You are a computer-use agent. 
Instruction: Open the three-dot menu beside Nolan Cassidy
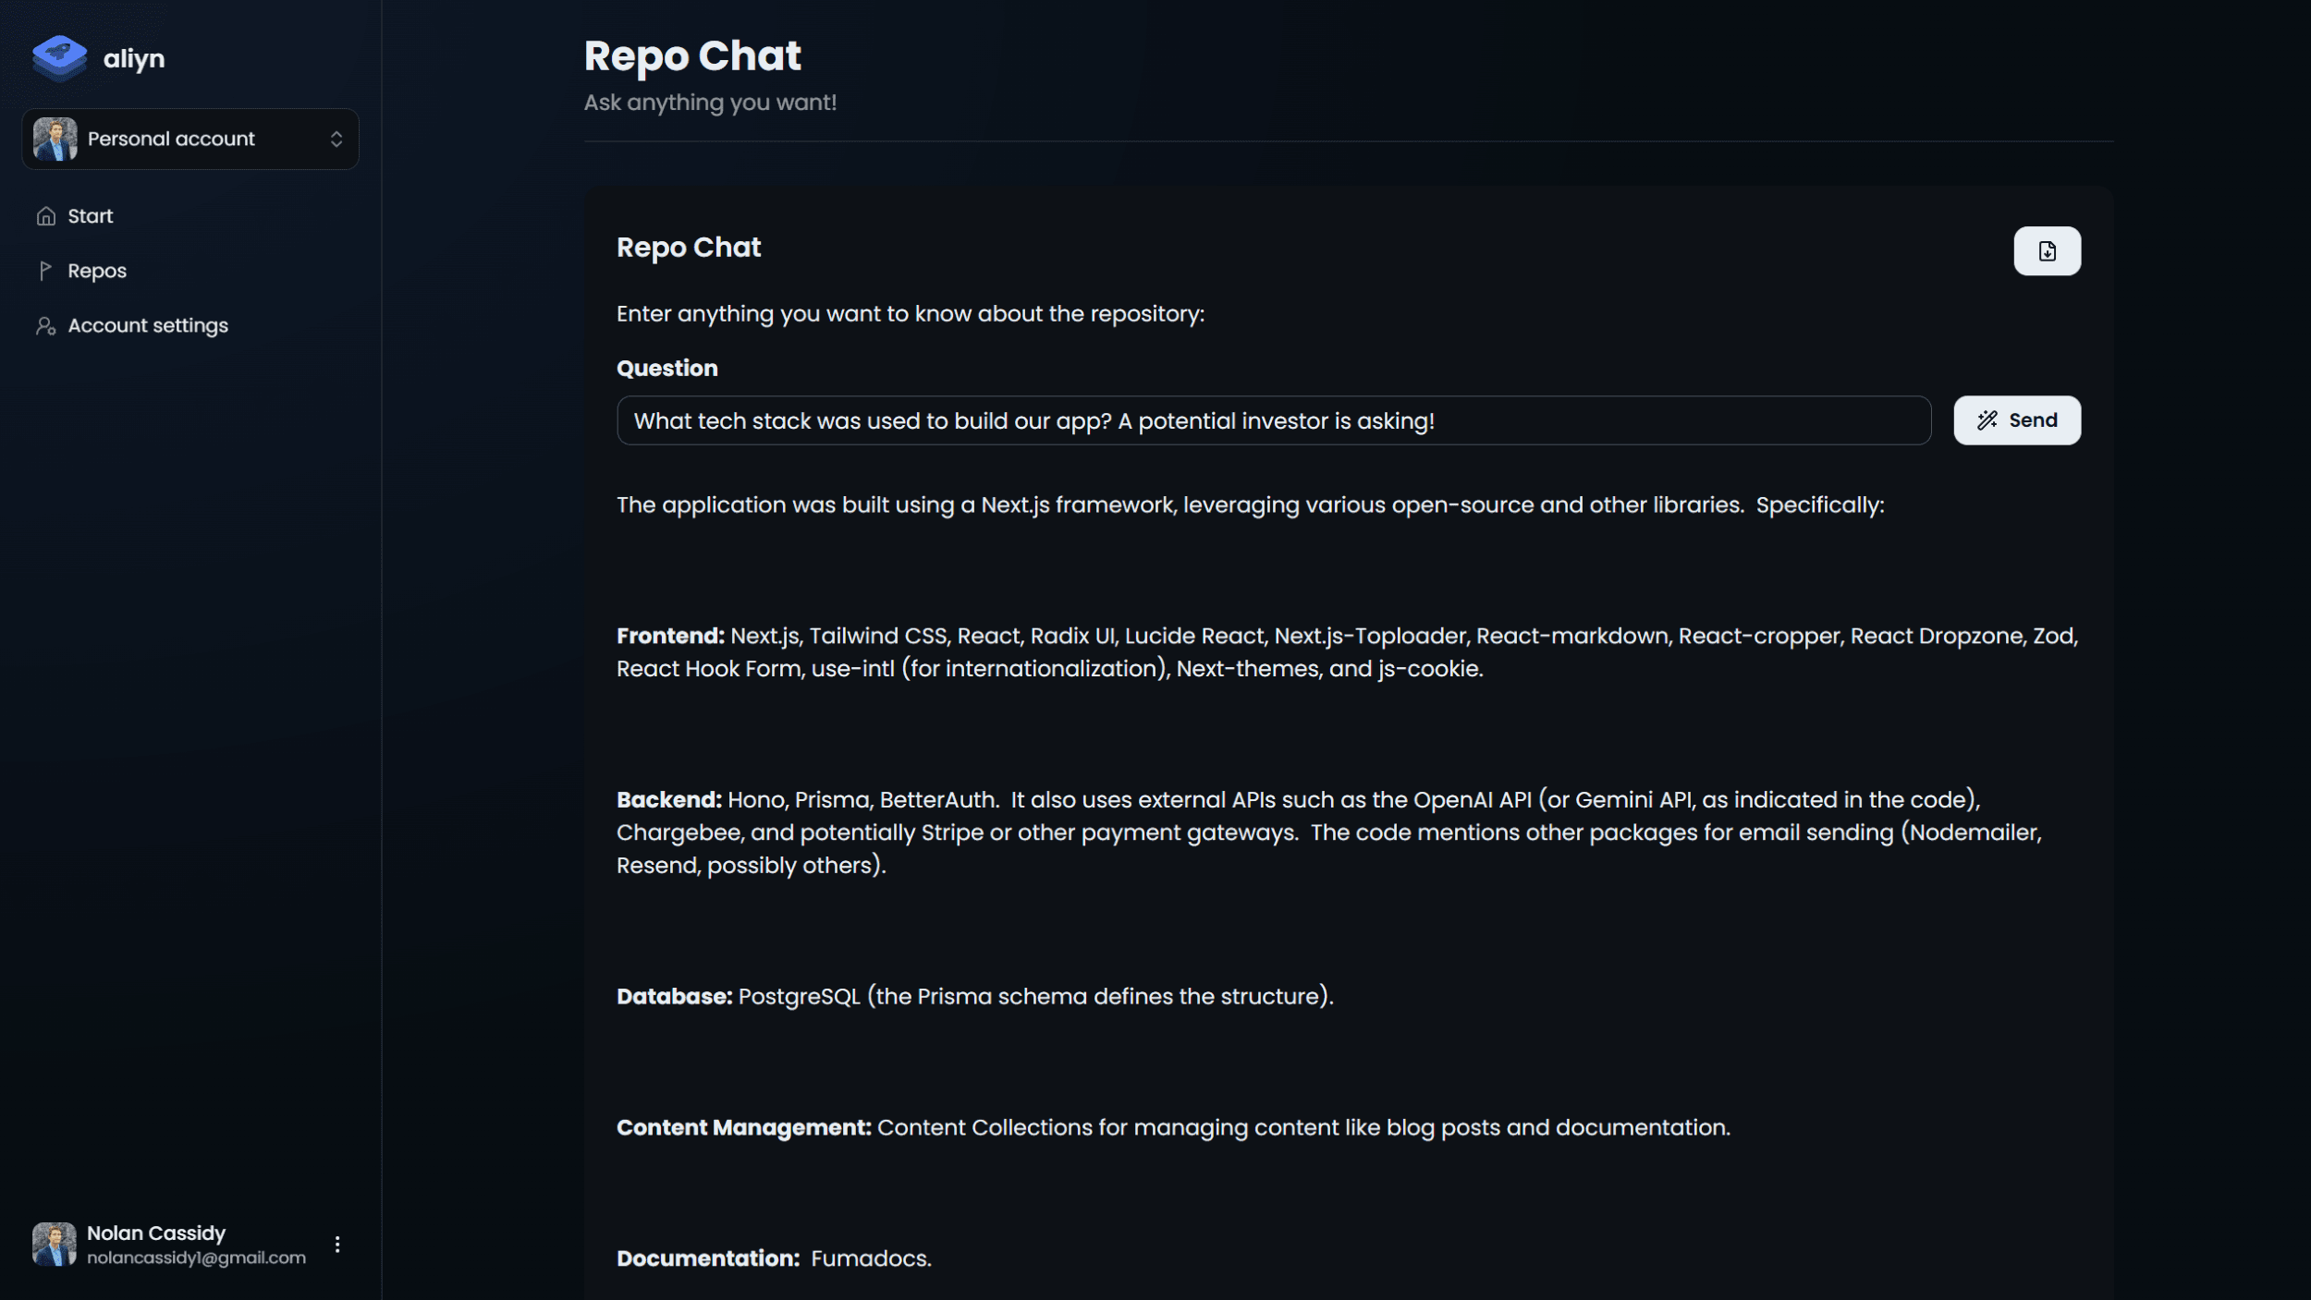(x=337, y=1244)
